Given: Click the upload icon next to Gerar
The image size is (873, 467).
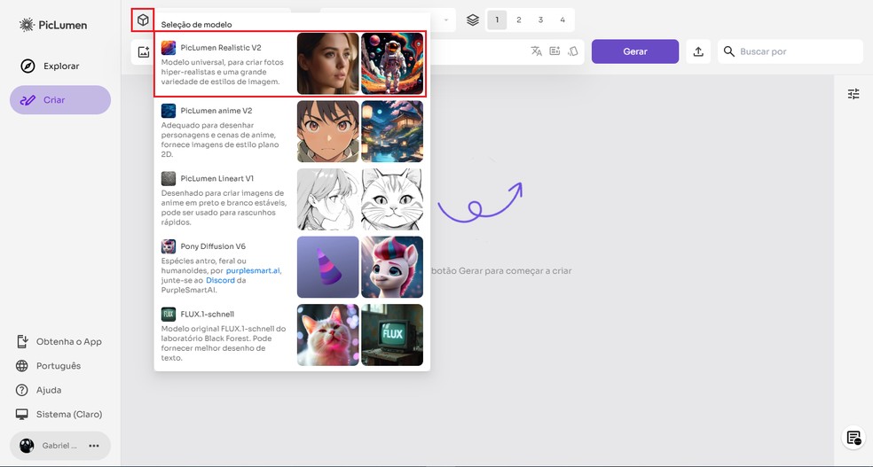Looking at the screenshot, I should [698, 51].
